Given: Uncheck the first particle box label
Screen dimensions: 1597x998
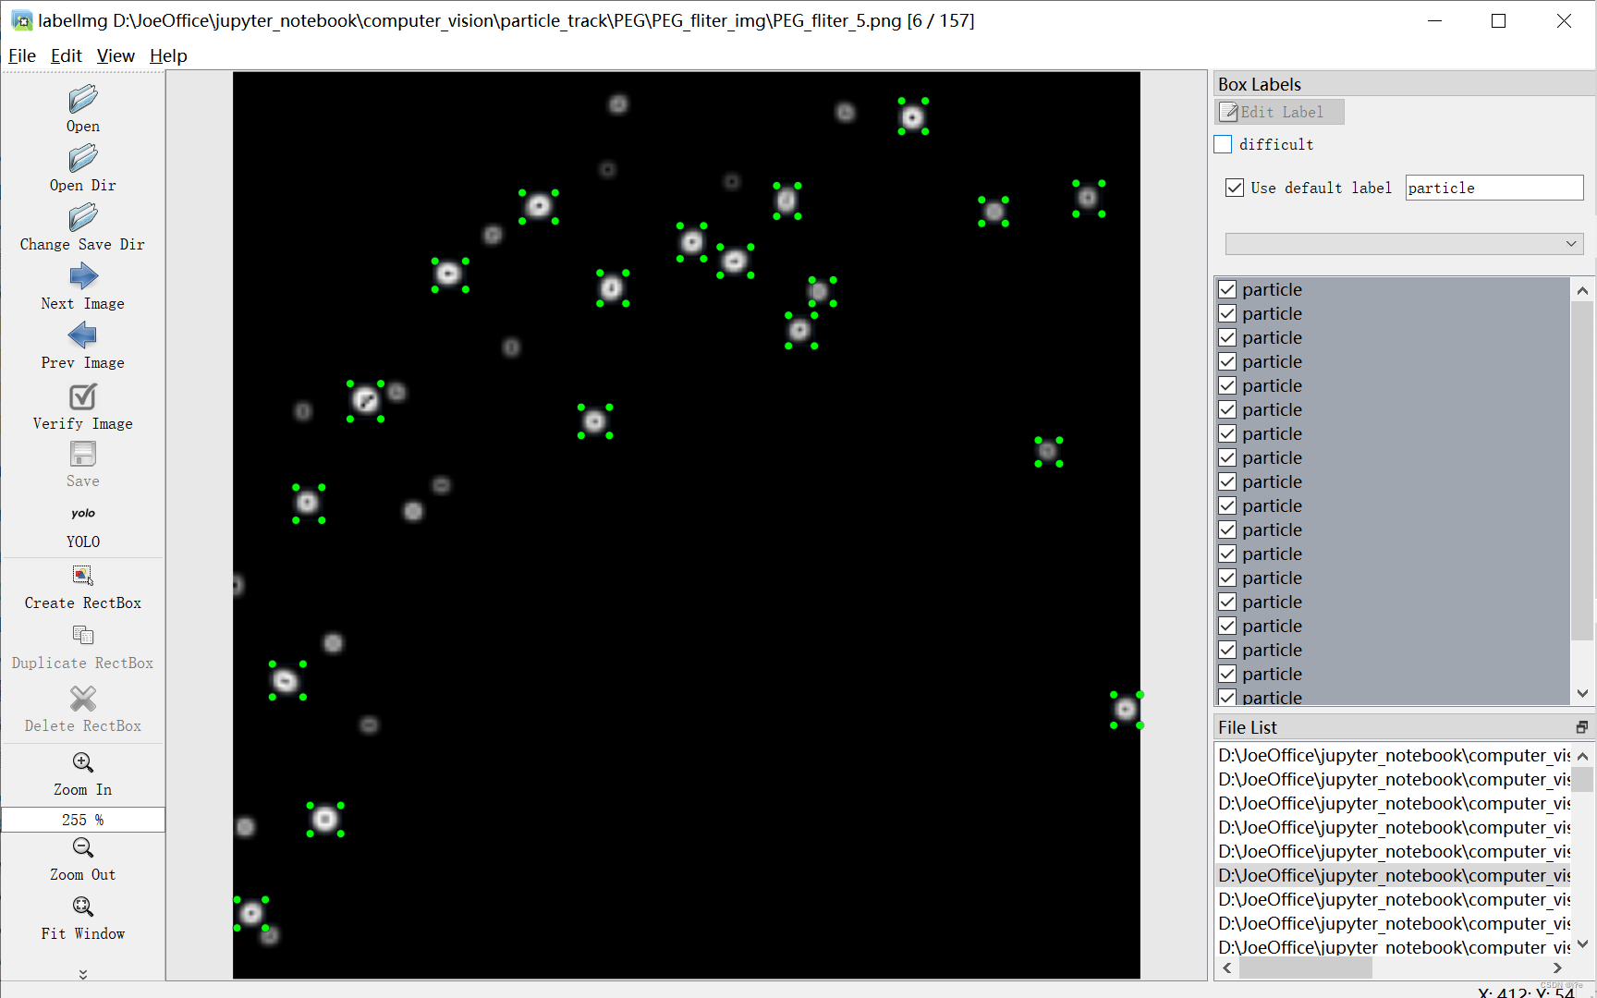Looking at the screenshot, I should point(1226,288).
